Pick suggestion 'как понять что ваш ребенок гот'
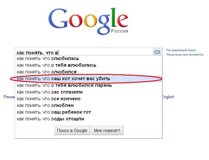 [54, 112]
